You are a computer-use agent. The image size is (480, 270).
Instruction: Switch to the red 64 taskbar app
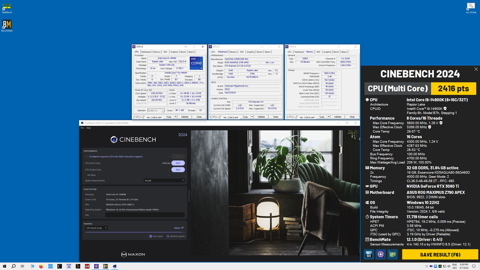[x=87, y=266]
